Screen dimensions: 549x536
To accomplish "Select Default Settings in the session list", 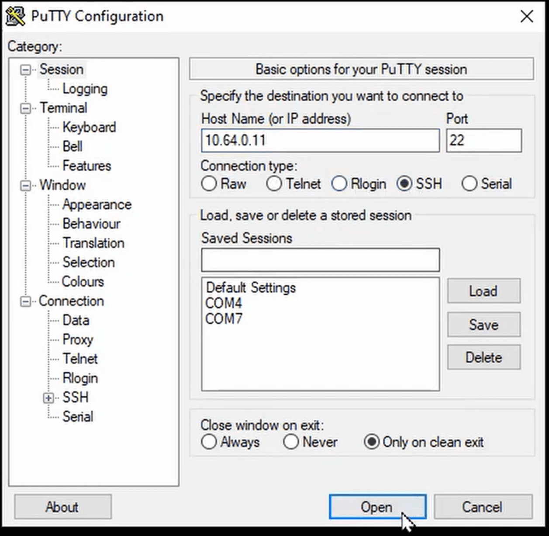I will (x=251, y=288).
